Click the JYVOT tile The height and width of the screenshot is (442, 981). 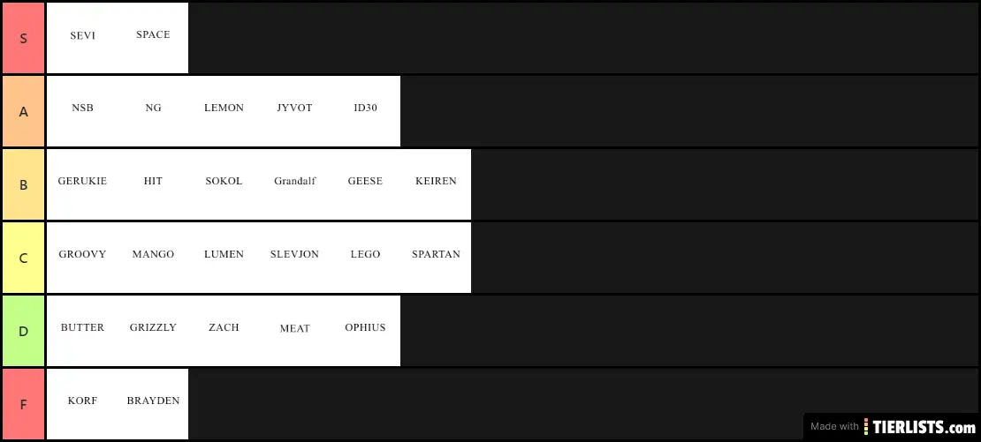pos(294,111)
